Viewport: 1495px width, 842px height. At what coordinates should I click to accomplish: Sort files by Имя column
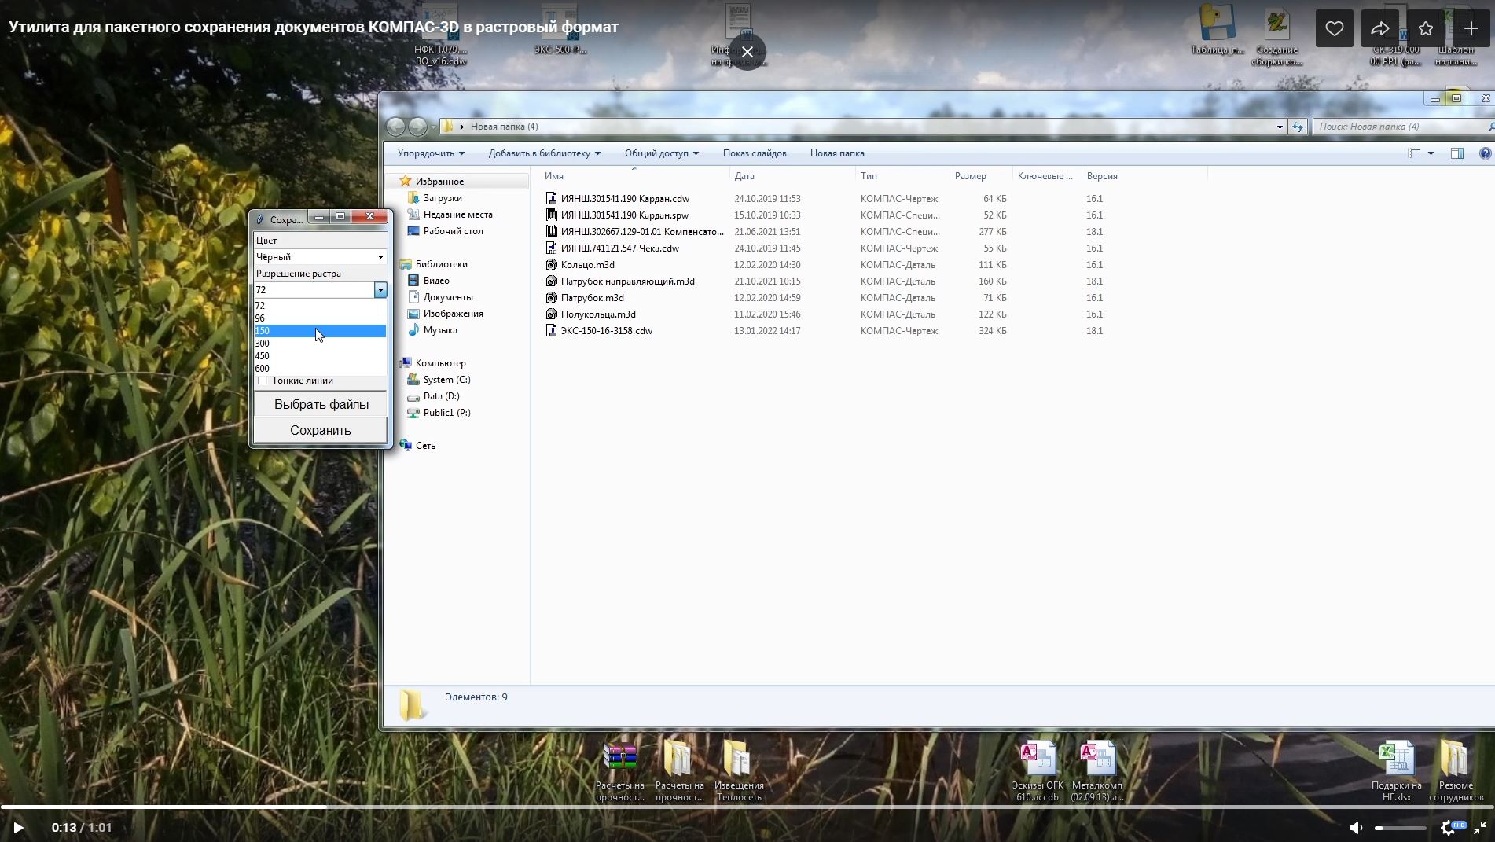click(x=634, y=176)
